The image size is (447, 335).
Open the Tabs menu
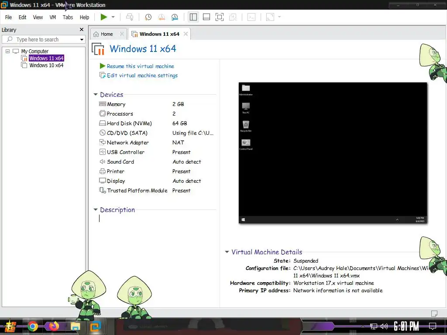coord(68,17)
